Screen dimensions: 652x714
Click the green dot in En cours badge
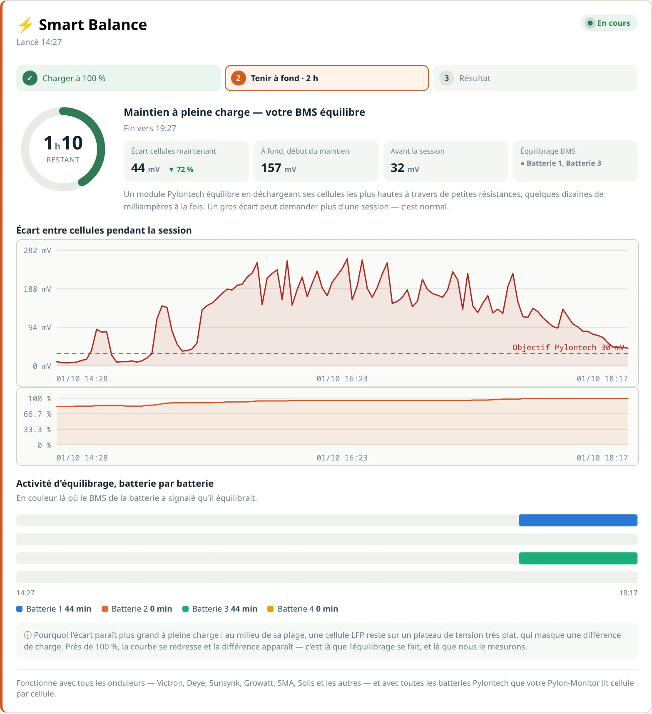click(x=590, y=23)
